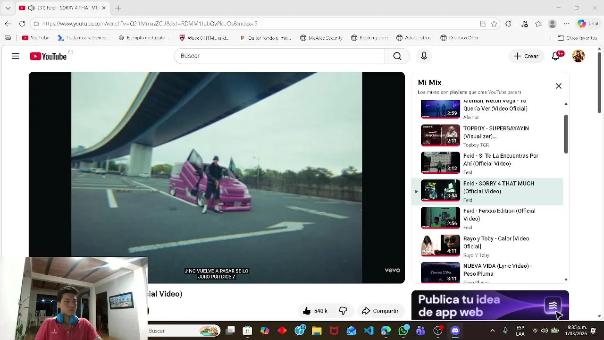Go to the YouTube home logo

tap(48, 56)
